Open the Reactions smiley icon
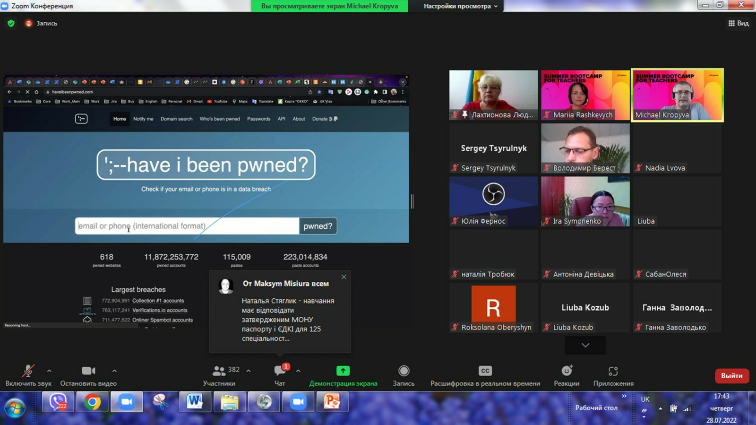The image size is (756, 425). [567, 371]
